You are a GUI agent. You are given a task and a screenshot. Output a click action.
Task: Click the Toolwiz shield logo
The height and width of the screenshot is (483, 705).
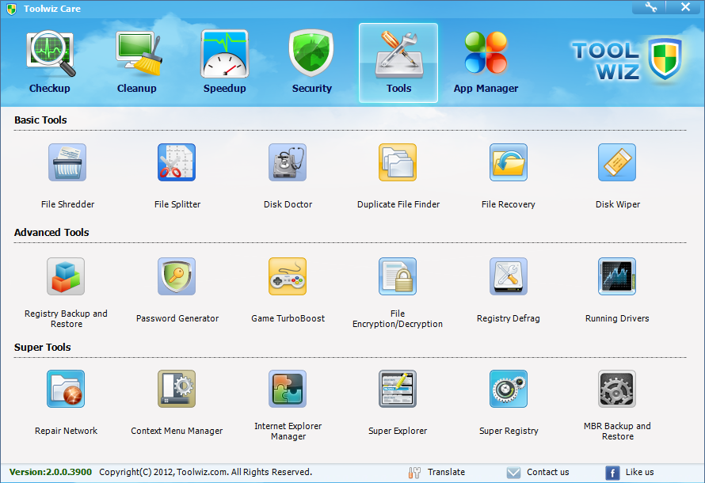[x=665, y=59]
